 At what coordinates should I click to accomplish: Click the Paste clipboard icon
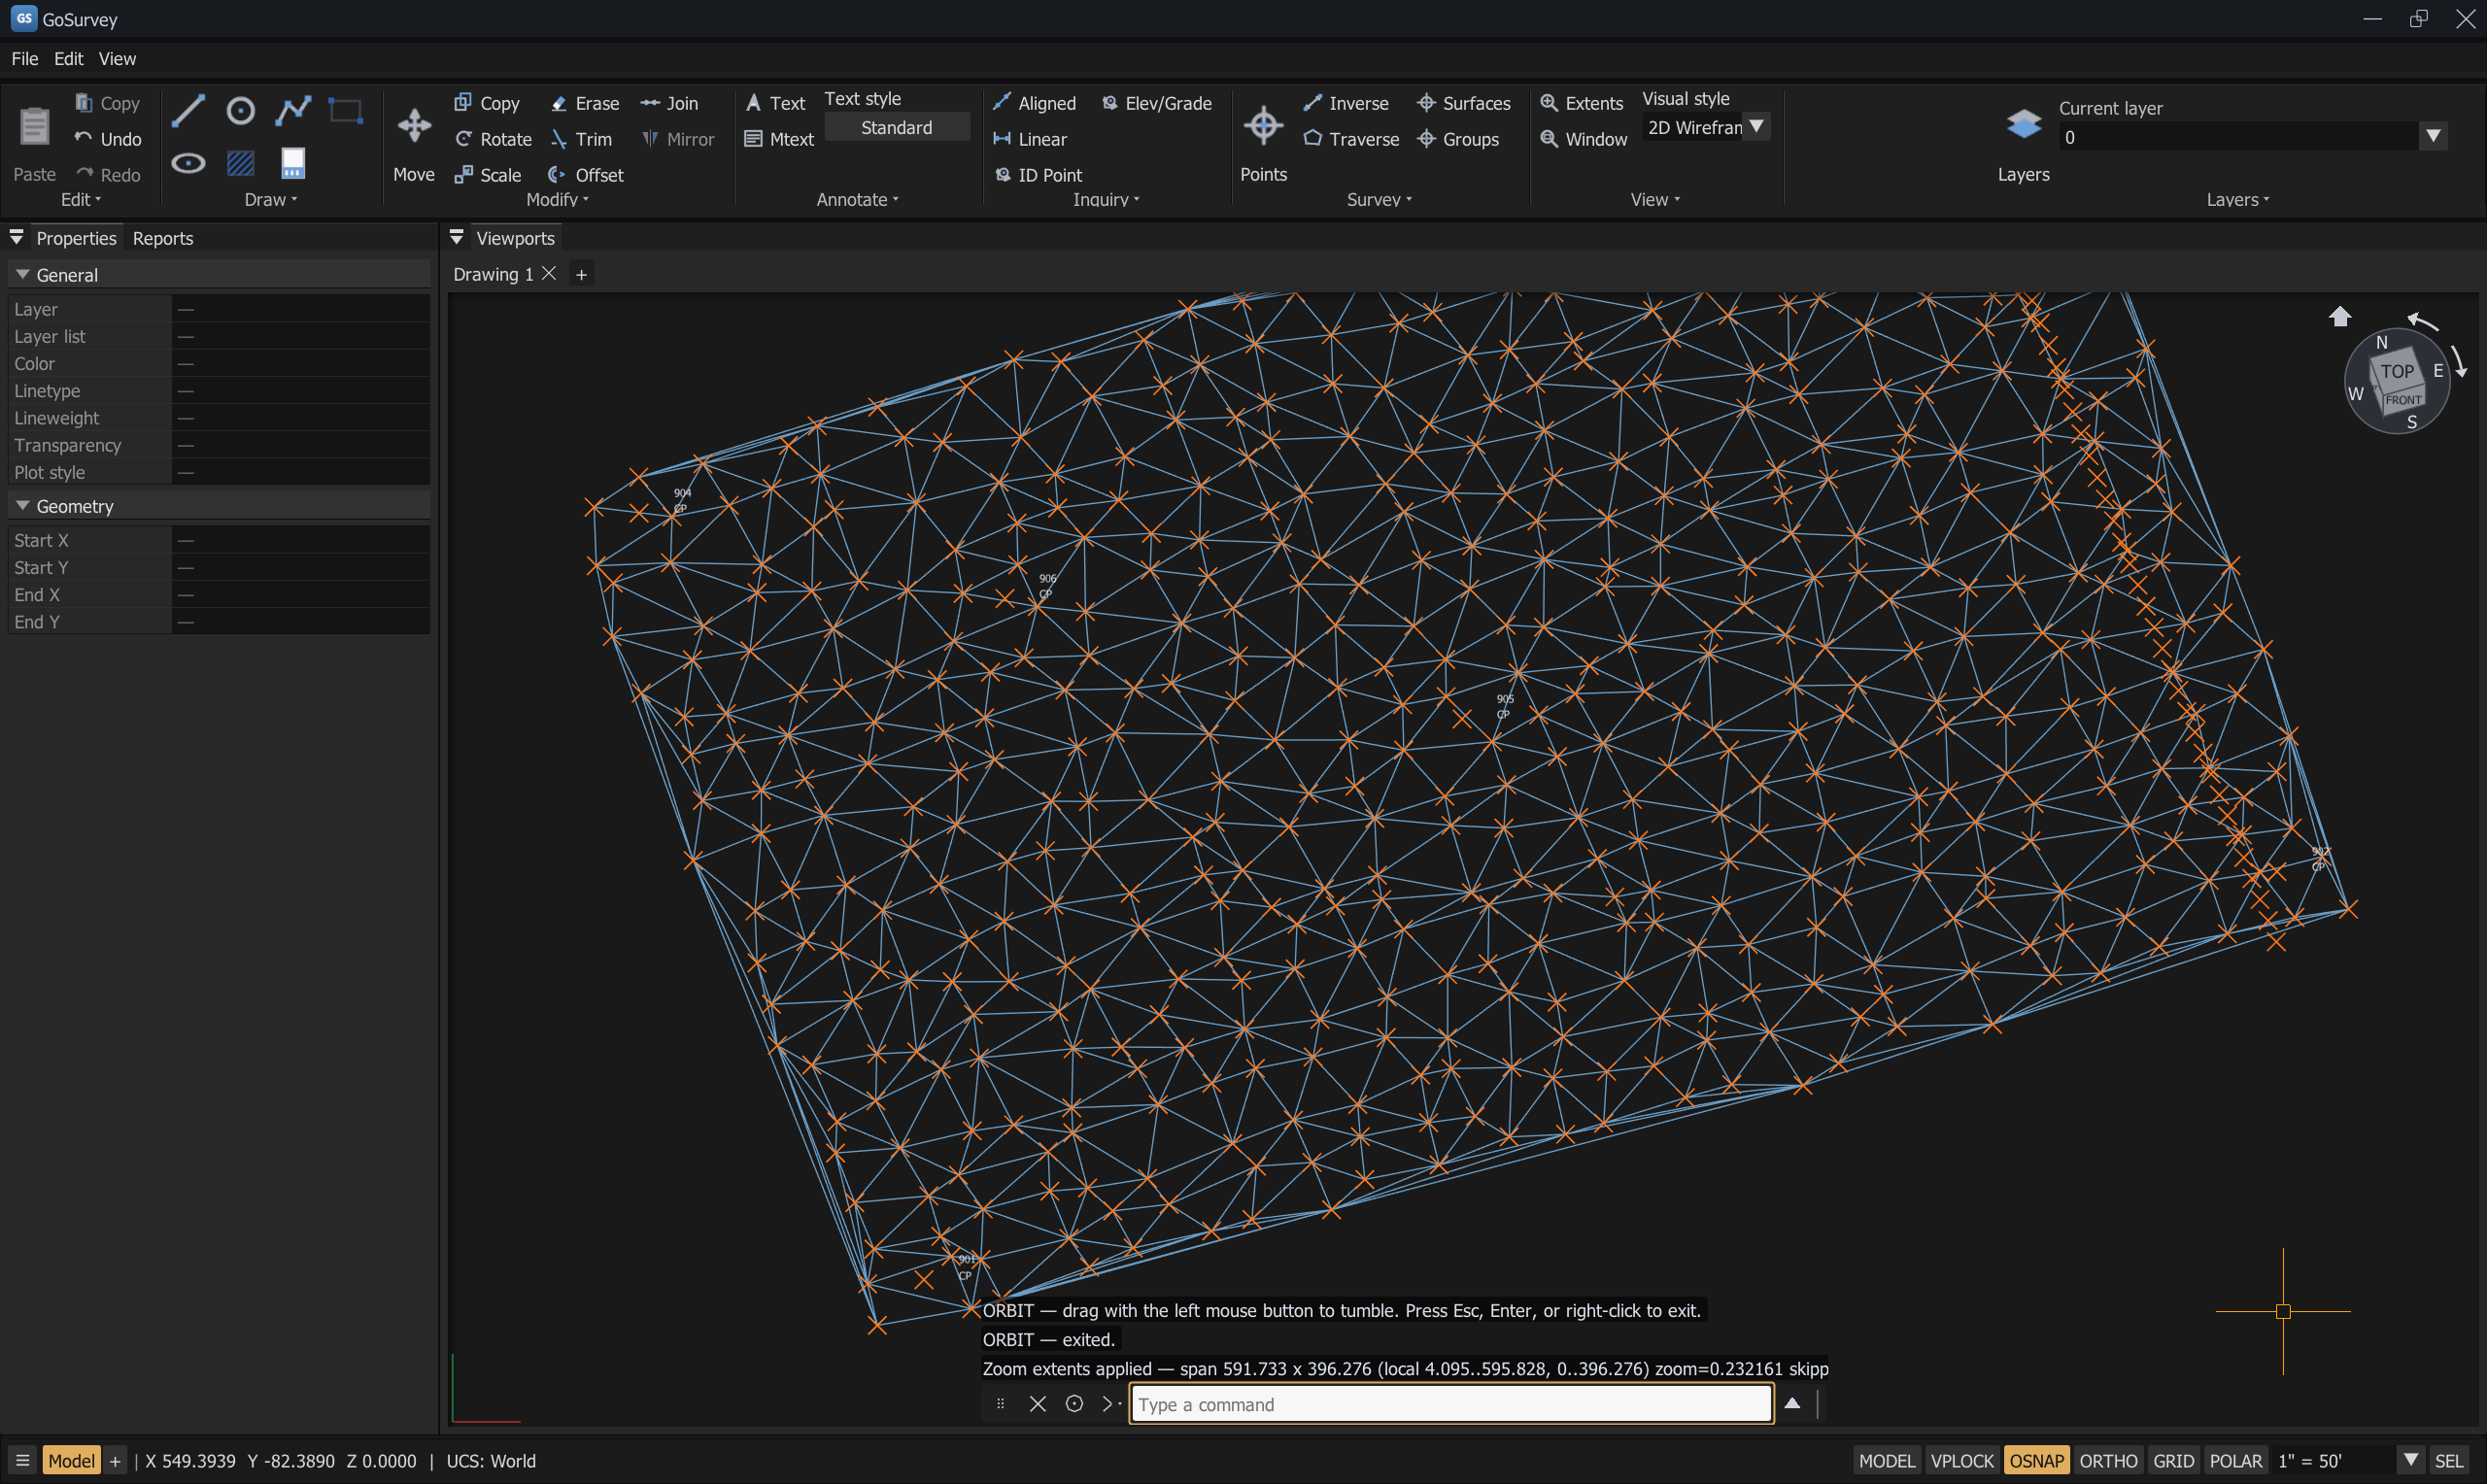click(x=34, y=126)
